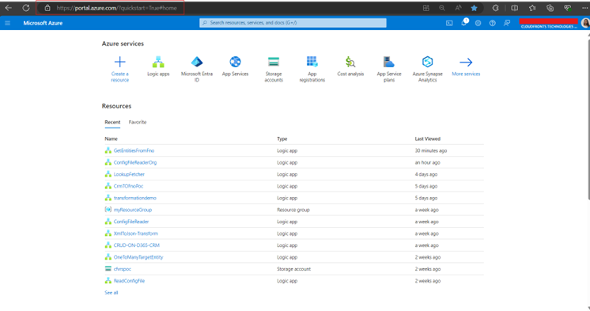The width and height of the screenshot is (590, 311).
Task: Open ReadConfigFile logic app
Action: point(129,281)
